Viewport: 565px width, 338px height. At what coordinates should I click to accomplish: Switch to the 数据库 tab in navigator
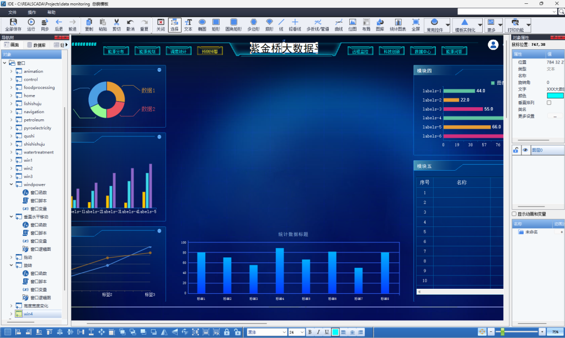click(39, 45)
